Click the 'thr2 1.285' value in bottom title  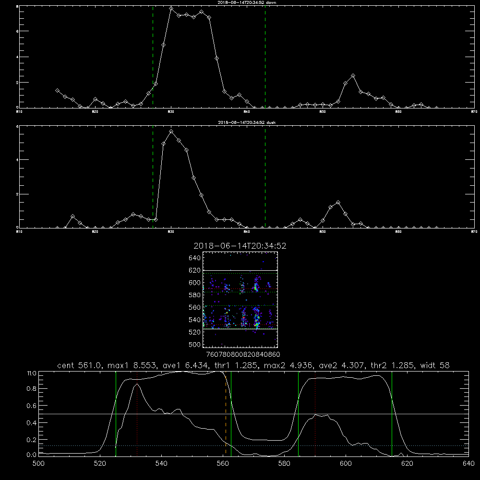pyautogui.click(x=392, y=365)
